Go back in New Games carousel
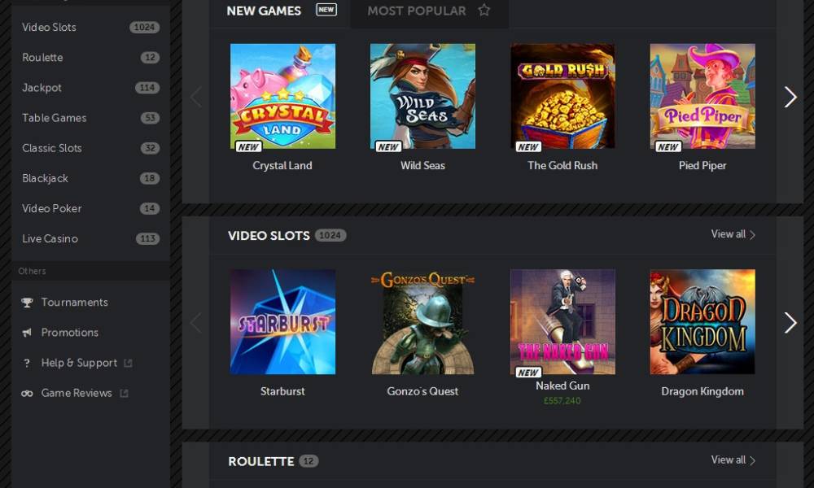The width and height of the screenshot is (814, 488). (195, 97)
